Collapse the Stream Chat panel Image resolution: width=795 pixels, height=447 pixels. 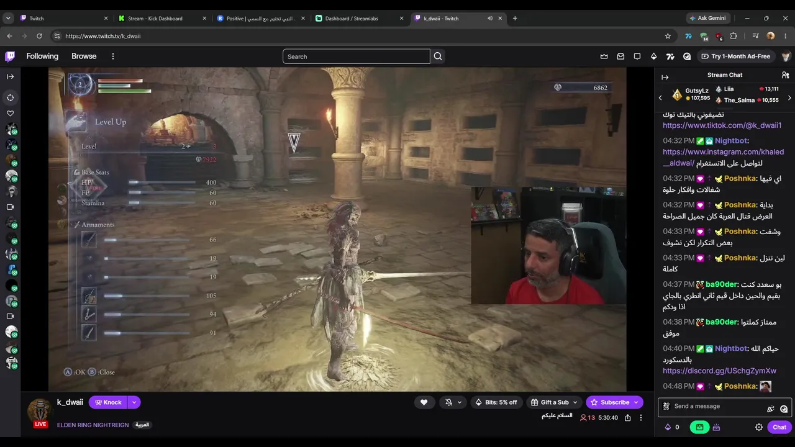tap(665, 77)
